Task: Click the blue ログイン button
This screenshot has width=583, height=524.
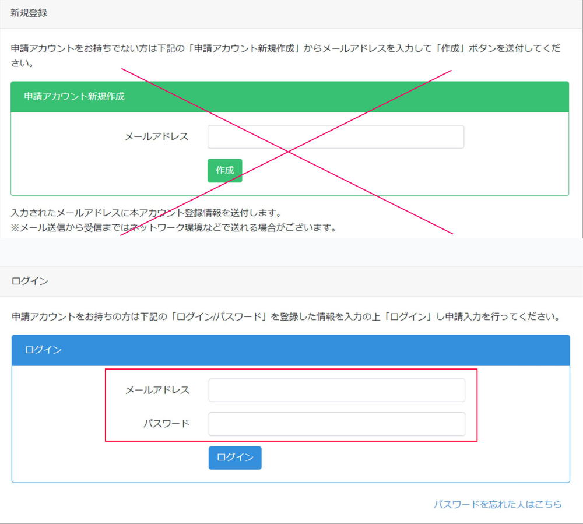Action: click(235, 458)
